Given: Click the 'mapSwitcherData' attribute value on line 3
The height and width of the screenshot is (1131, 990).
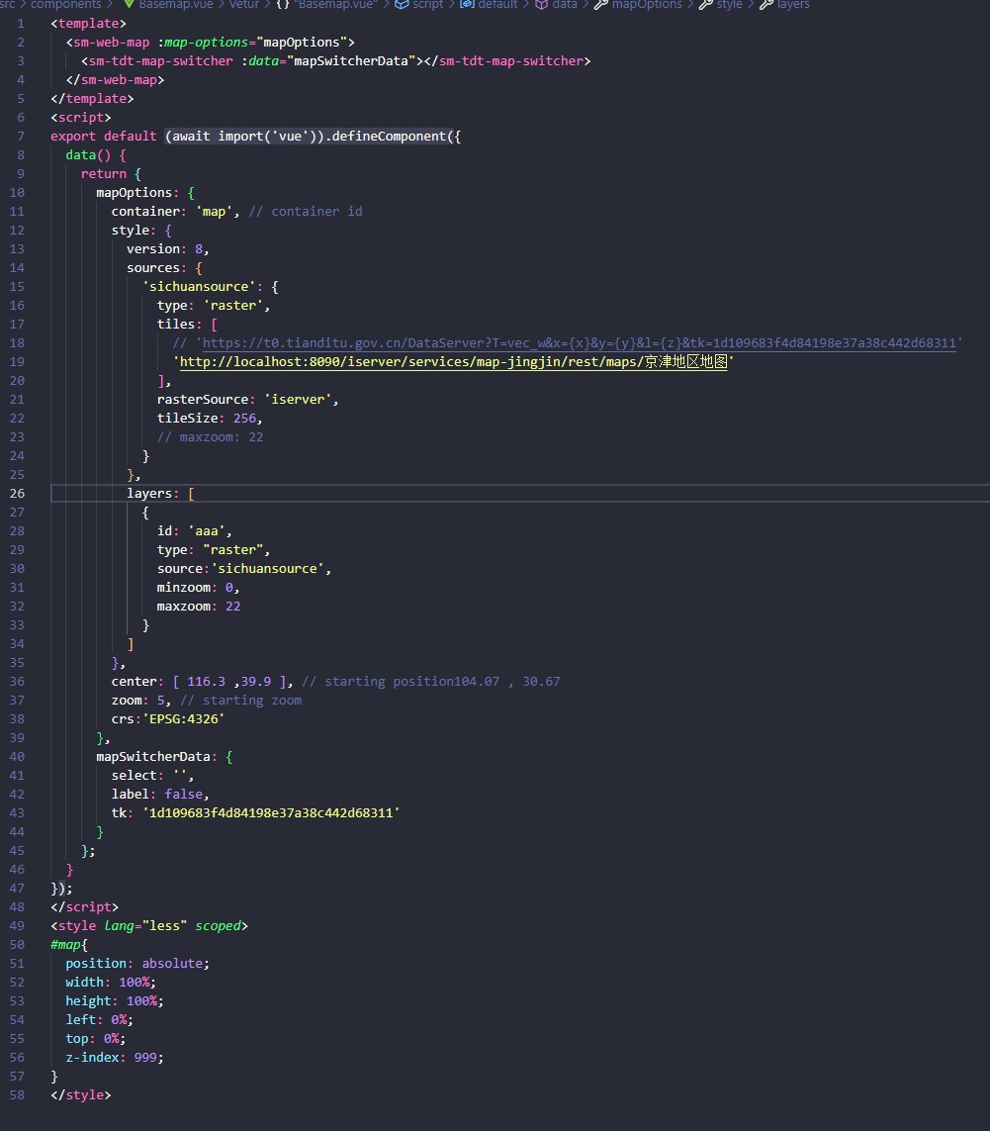Looking at the screenshot, I should (350, 61).
